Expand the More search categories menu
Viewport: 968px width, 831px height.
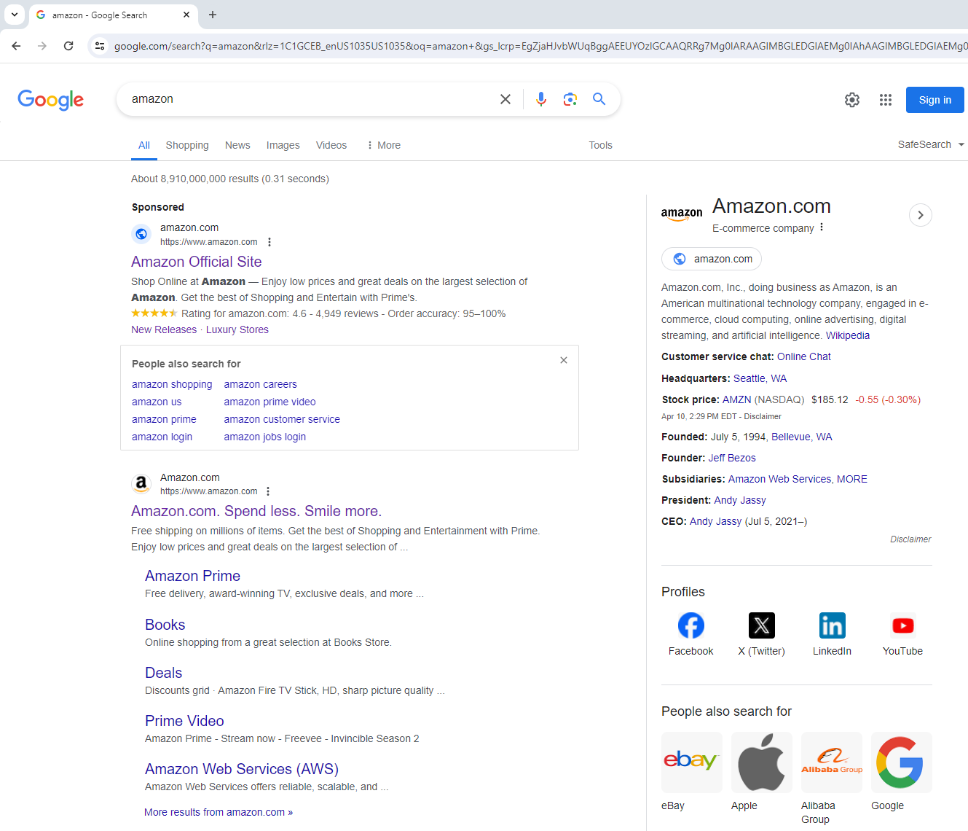pyautogui.click(x=383, y=145)
